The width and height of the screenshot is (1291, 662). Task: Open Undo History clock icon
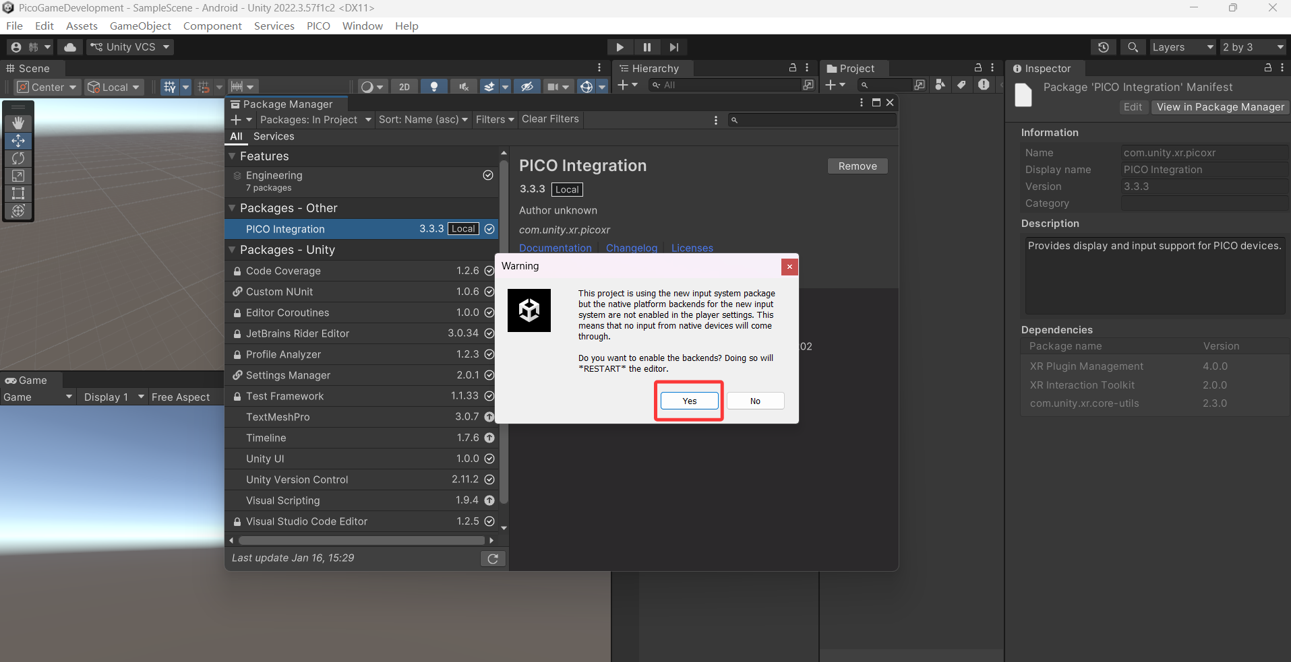coord(1104,47)
